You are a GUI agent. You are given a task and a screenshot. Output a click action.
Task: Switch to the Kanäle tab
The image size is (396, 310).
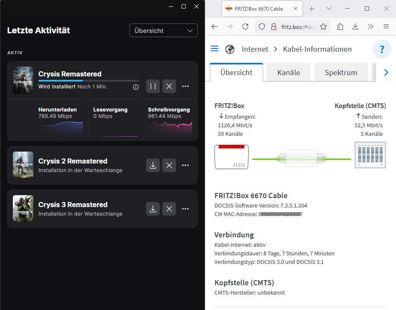click(x=288, y=73)
